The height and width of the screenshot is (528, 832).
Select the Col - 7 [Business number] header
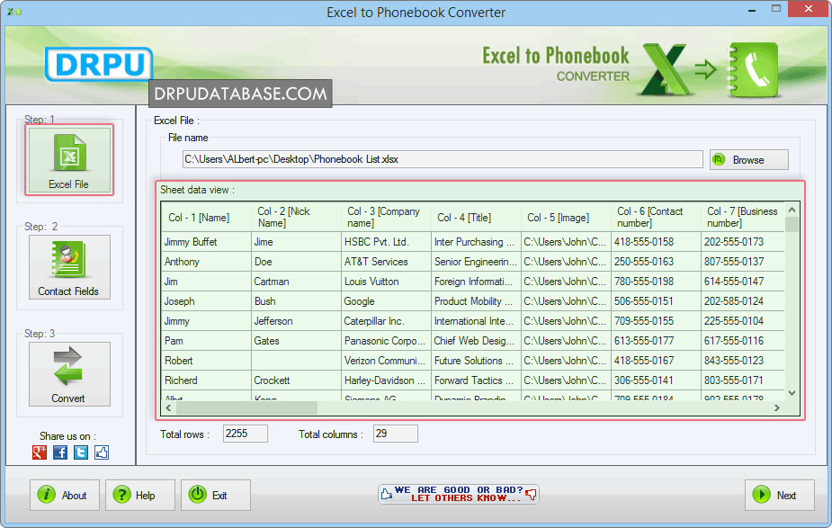743,218
